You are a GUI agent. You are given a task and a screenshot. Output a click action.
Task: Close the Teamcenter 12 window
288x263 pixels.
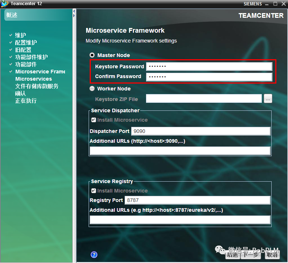[283, 4]
